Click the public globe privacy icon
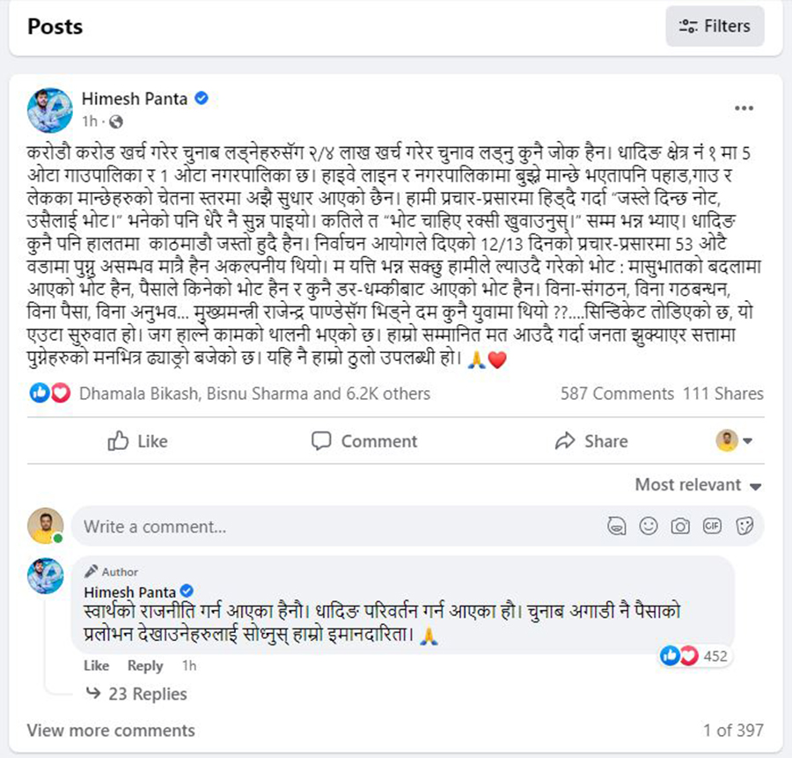Image resolution: width=792 pixels, height=758 pixels. tap(115, 121)
